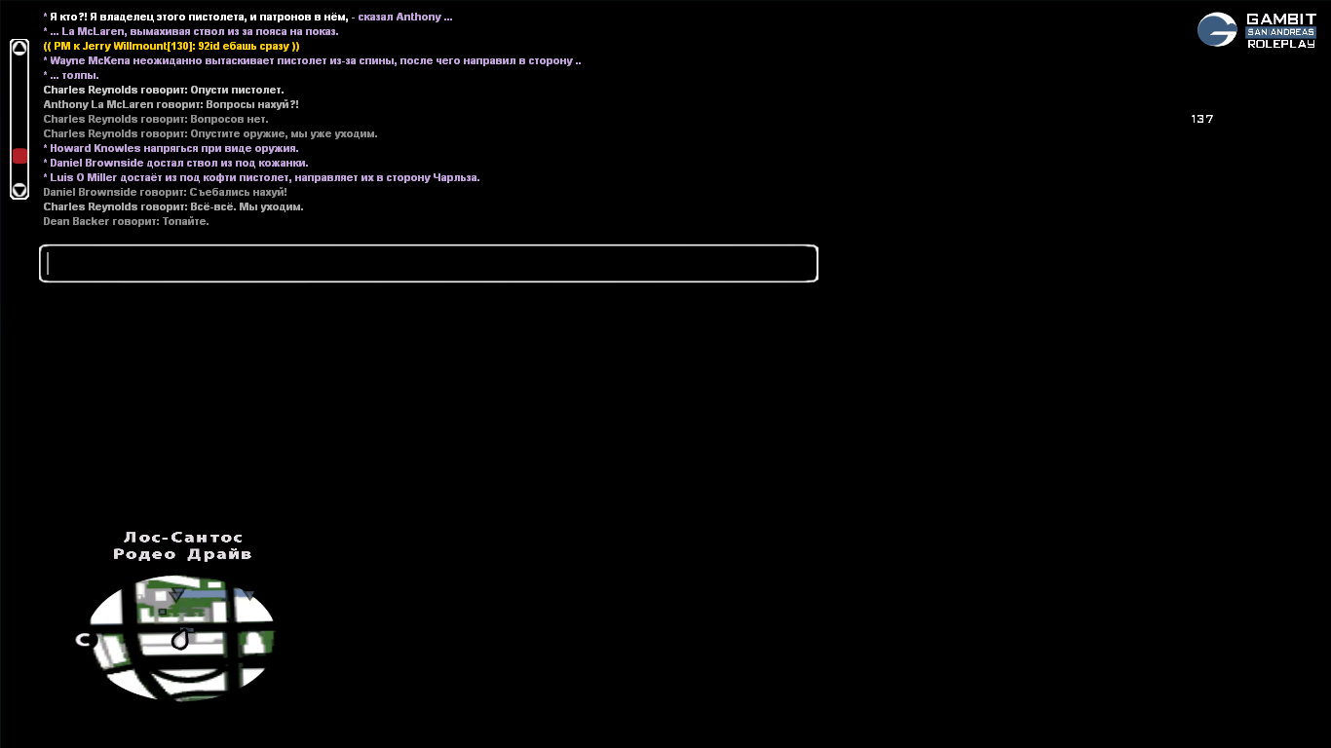Click the Gambit round logo emblem
The height and width of the screenshot is (748, 1331).
point(1216,30)
